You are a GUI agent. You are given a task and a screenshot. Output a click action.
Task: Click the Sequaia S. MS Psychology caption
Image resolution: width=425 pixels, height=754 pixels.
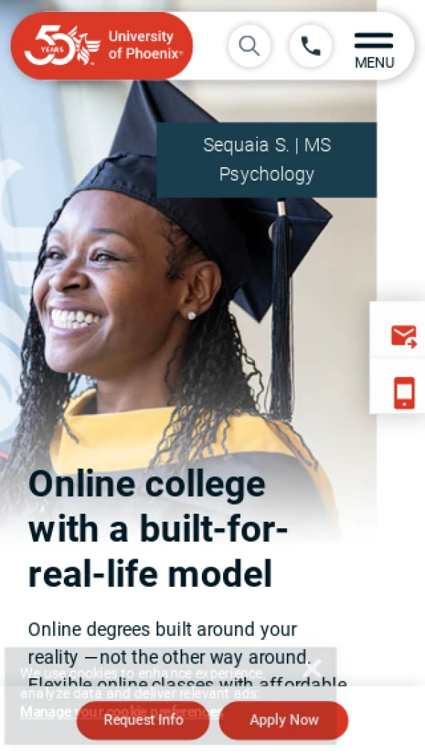pos(266,159)
